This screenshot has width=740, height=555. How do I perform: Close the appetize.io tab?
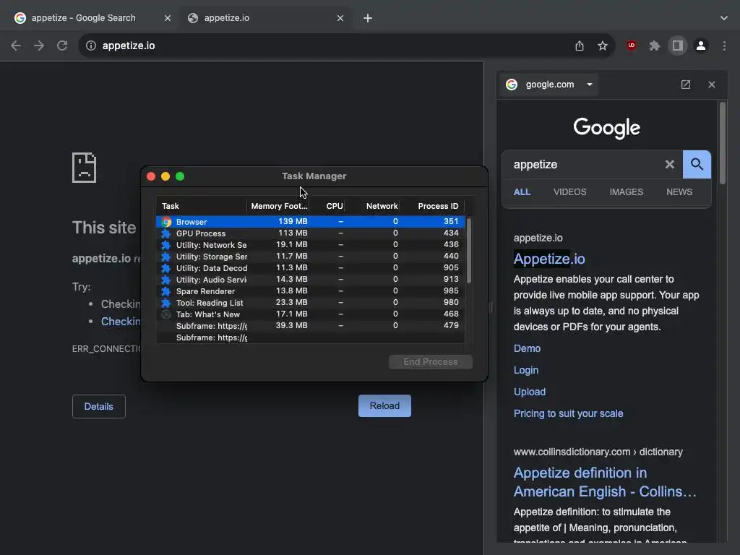pyautogui.click(x=340, y=18)
